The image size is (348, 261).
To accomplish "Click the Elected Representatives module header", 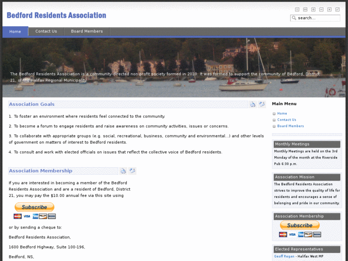I will (x=307, y=249).
